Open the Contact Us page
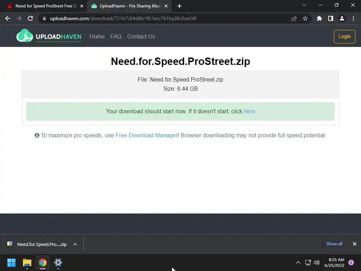The width and height of the screenshot is (361, 271). tap(141, 36)
